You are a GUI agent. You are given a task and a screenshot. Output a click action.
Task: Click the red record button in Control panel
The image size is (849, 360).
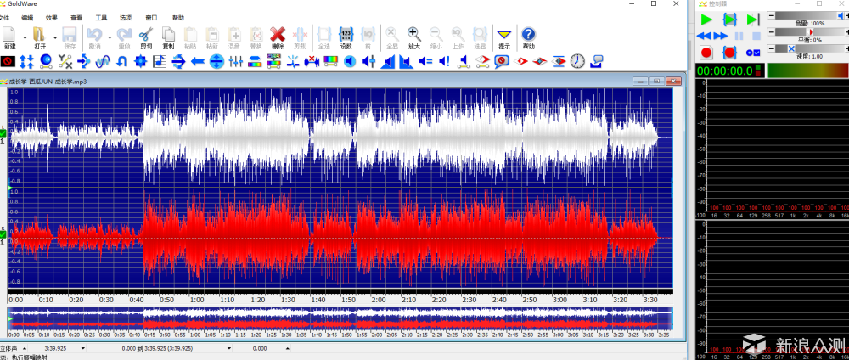[x=706, y=53]
